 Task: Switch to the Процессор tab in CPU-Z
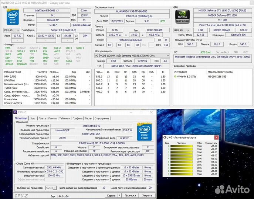point(21,118)
